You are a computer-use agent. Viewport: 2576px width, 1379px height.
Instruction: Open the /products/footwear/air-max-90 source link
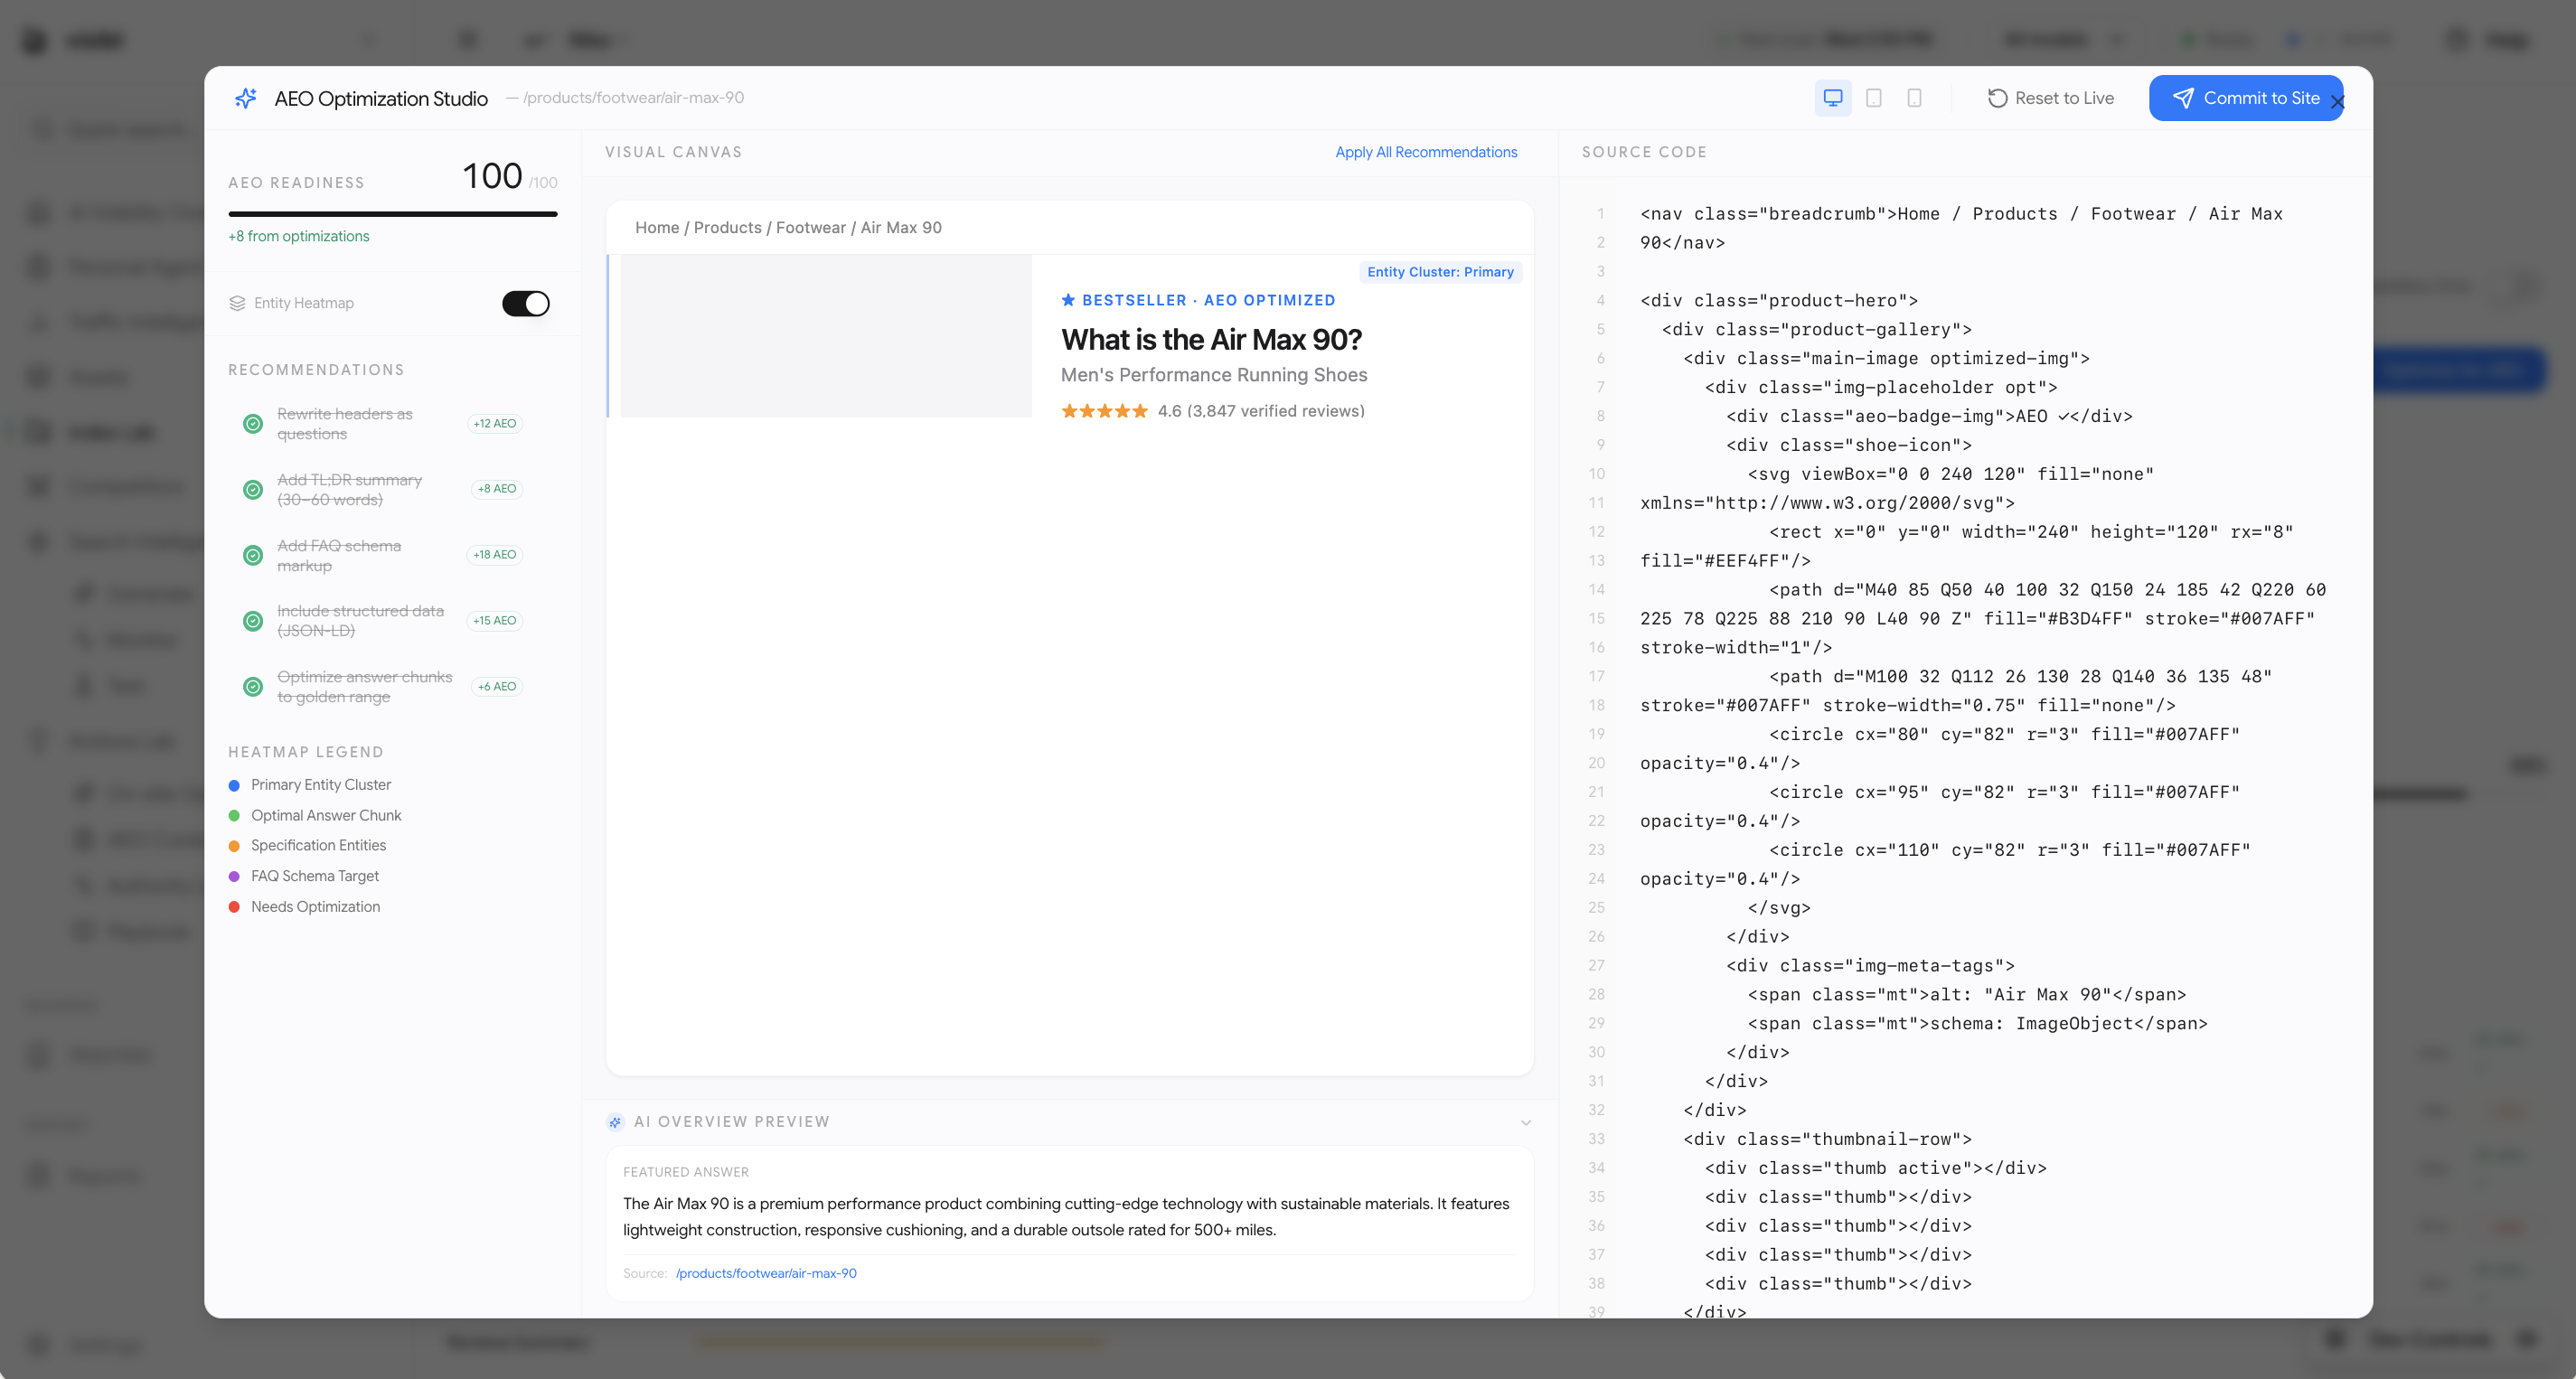(x=766, y=1273)
